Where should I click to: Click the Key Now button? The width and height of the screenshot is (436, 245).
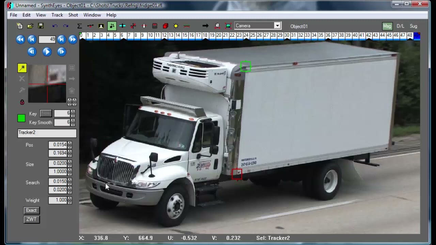click(46, 114)
